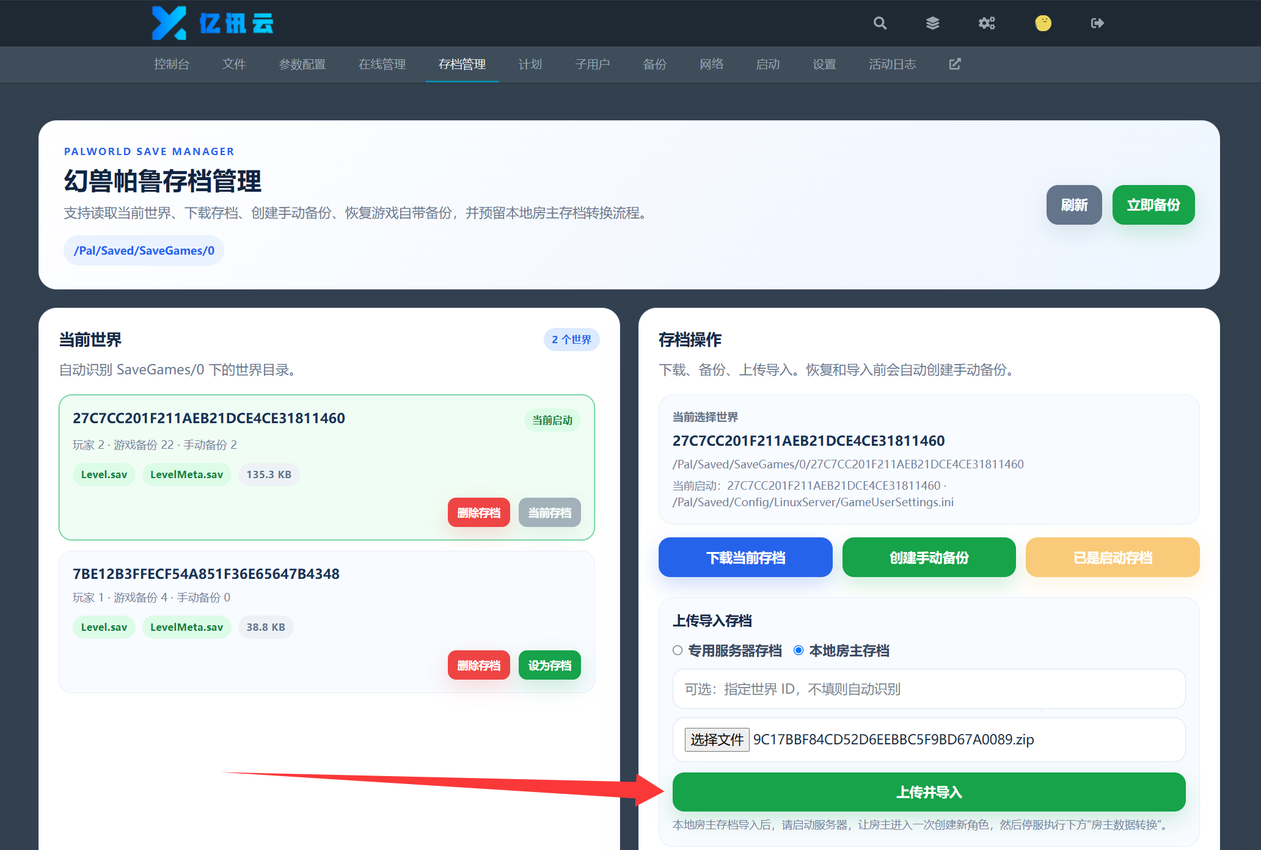Go to the 控制台 tab
The width and height of the screenshot is (1261, 850).
pos(172,64)
